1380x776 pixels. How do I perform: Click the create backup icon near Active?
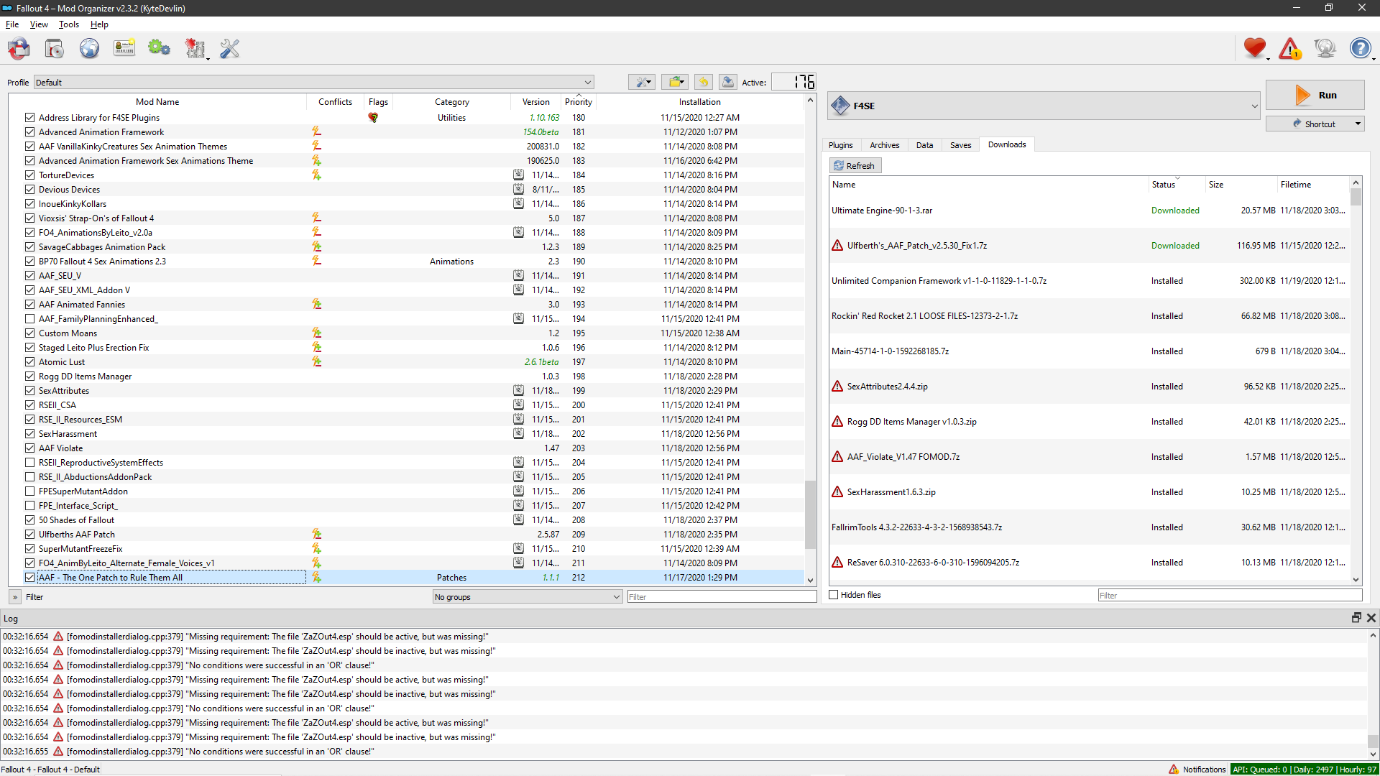(728, 82)
